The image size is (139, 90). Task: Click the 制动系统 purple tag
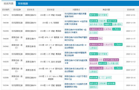pyautogui.click(x=94, y=38)
